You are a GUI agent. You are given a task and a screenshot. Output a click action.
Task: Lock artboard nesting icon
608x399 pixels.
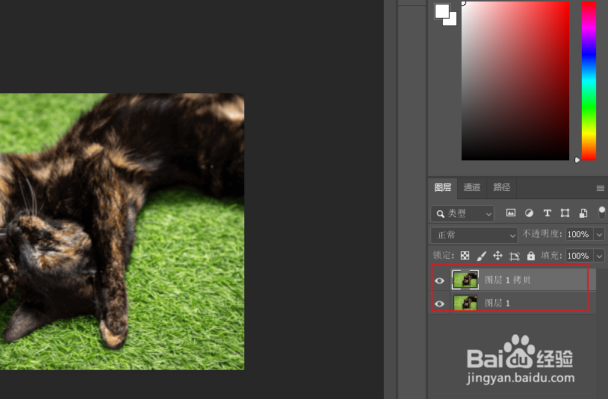pos(514,256)
